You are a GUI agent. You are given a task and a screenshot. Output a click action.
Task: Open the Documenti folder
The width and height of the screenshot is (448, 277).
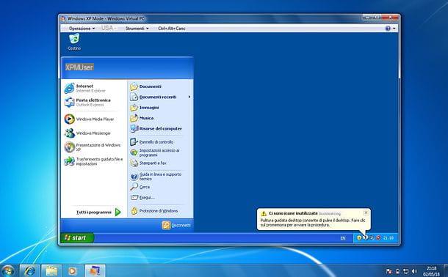coord(145,86)
